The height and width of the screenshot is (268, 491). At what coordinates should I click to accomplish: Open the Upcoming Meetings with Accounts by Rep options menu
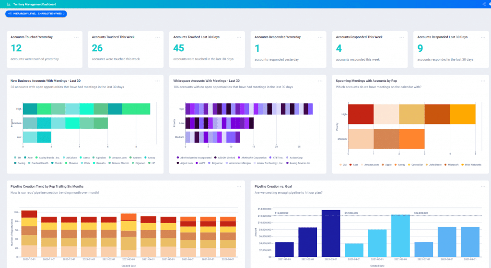click(483, 81)
